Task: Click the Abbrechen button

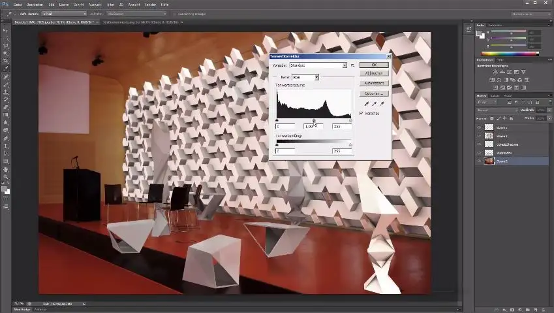Action: click(x=374, y=73)
